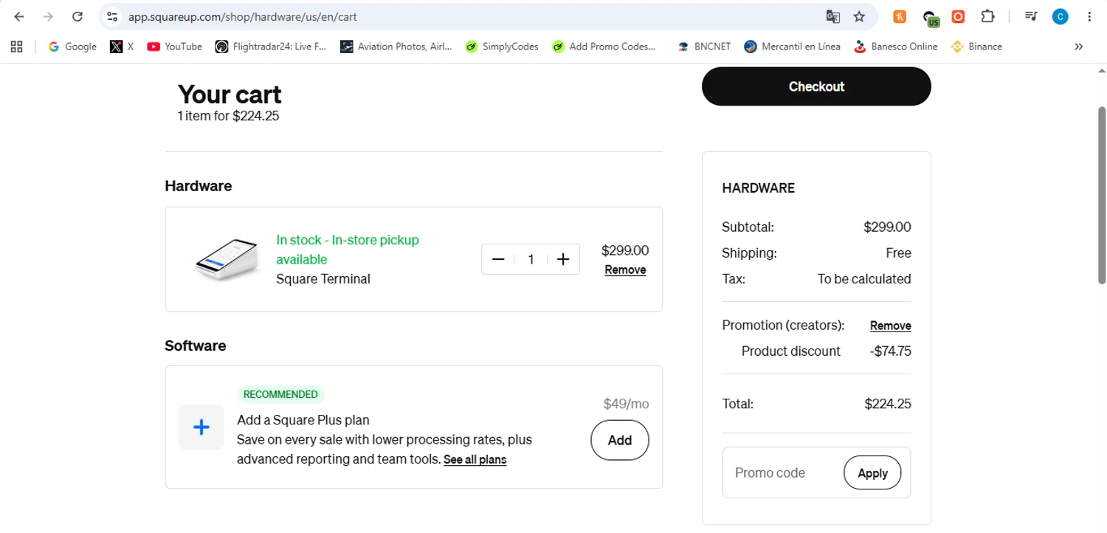Decrease Square Terminal quantity with minus
This screenshot has height=533, width=1107.
coord(498,259)
